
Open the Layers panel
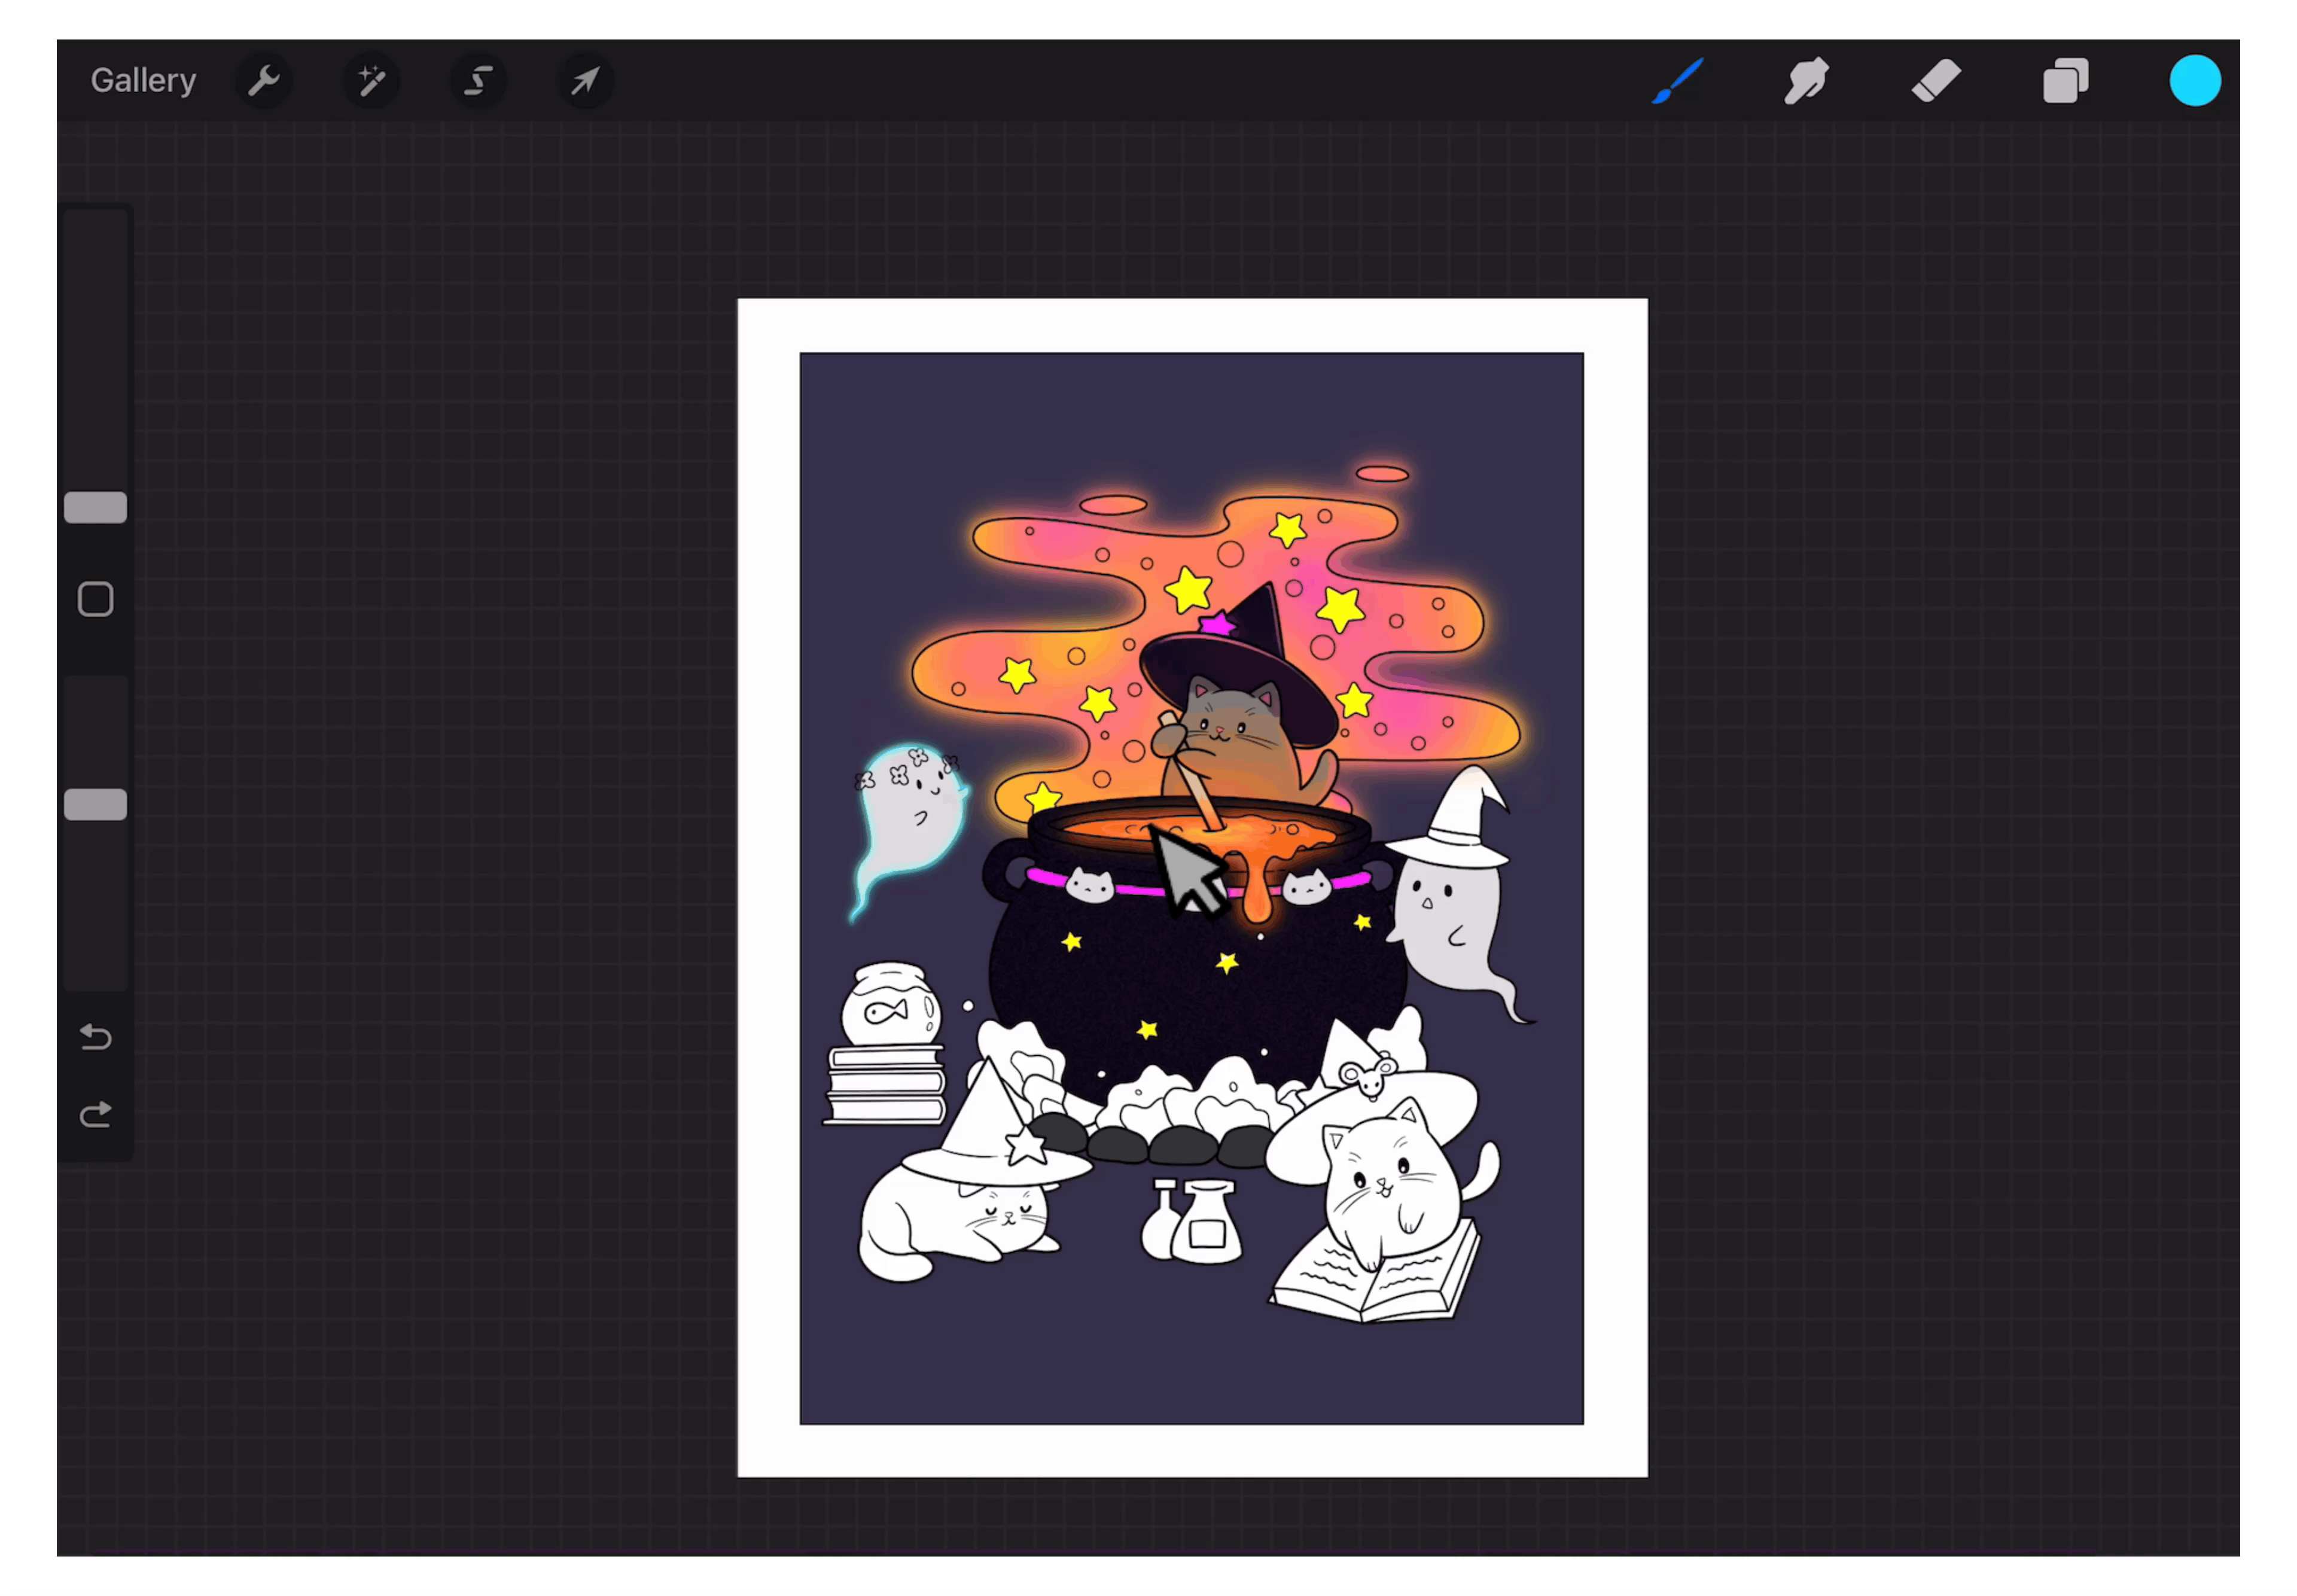click(2065, 80)
